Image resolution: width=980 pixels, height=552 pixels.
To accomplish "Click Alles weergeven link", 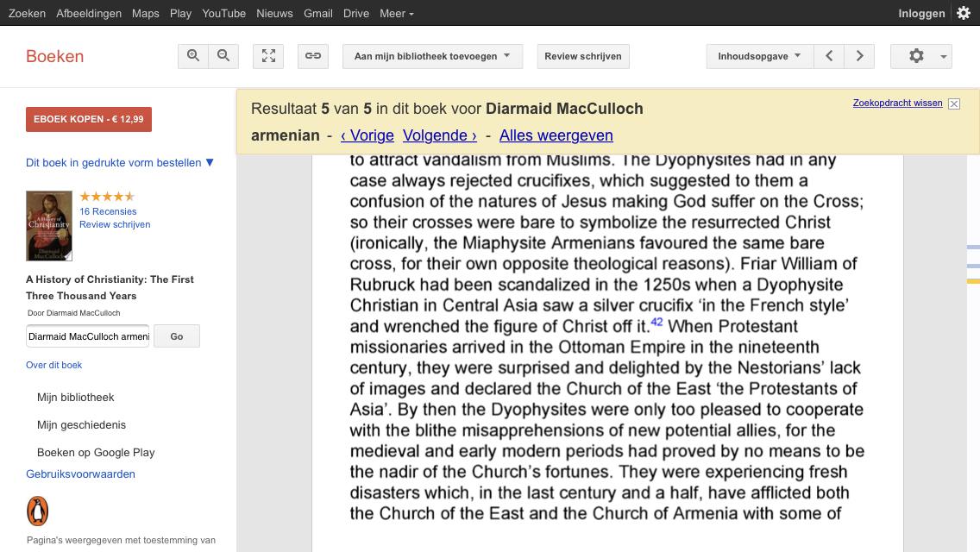I will [556, 135].
